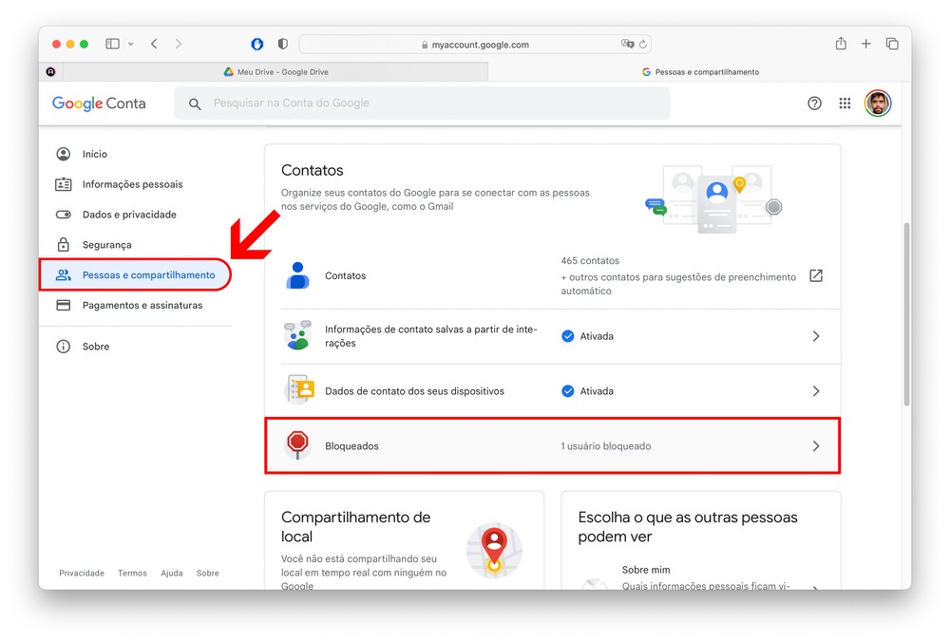
Task: Select the blue person Contatos icon
Action: coord(297,275)
